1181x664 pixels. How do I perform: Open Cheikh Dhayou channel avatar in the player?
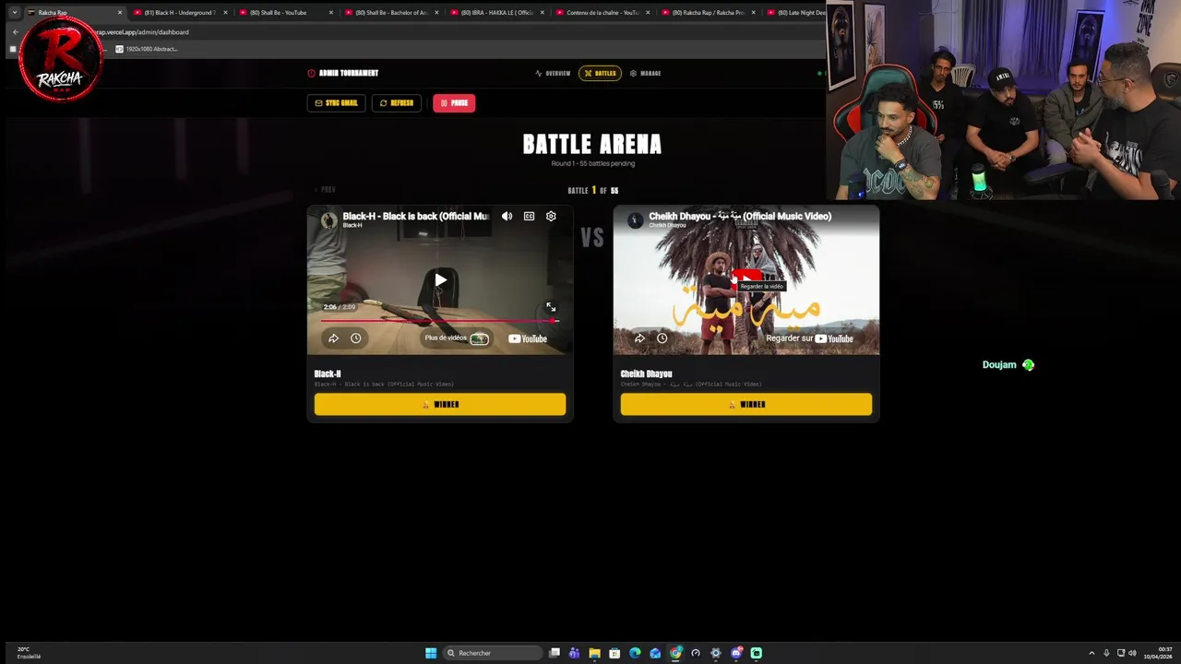coord(635,219)
